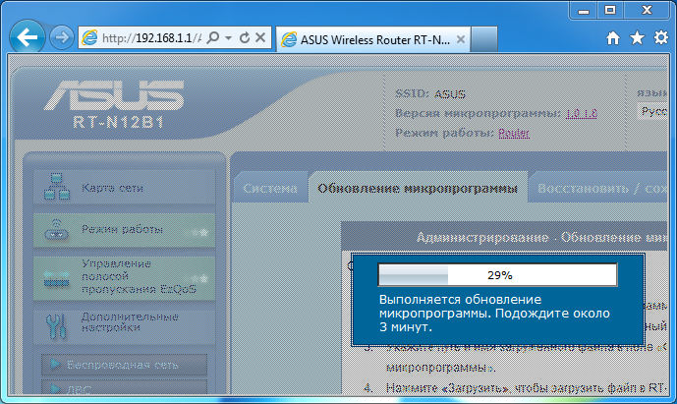
Task: Maximize the browser window
Action: point(610,11)
